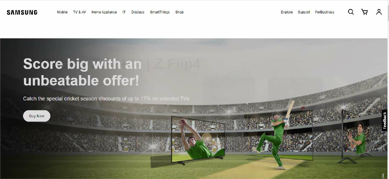Open the shopping cart icon

pos(364,12)
